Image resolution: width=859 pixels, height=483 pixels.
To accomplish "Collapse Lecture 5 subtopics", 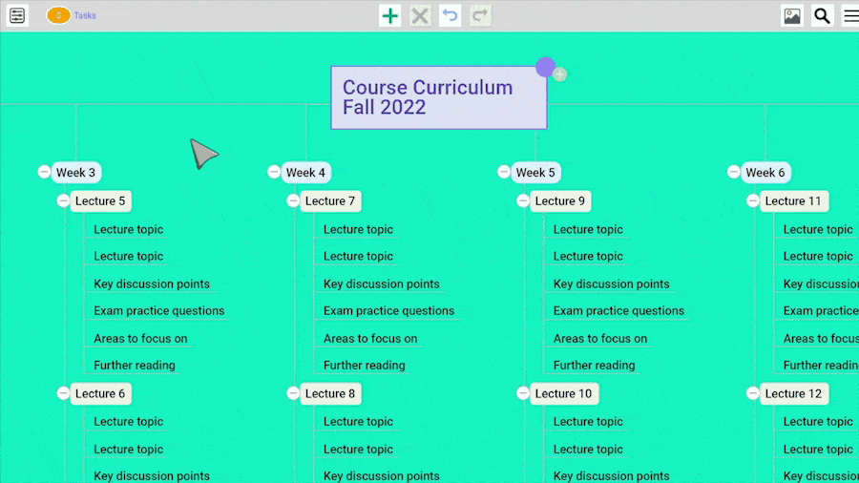I will pyautogui.click(x=63, y=200).
